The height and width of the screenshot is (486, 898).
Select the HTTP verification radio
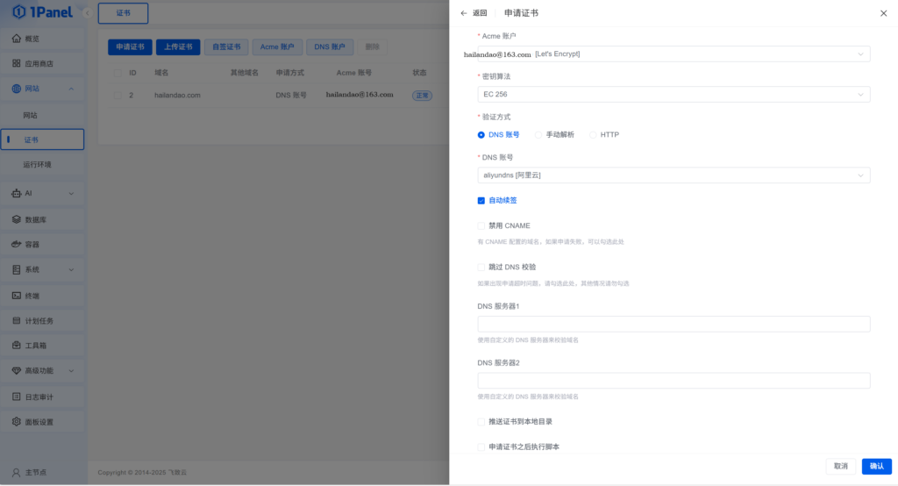point(593,135)
